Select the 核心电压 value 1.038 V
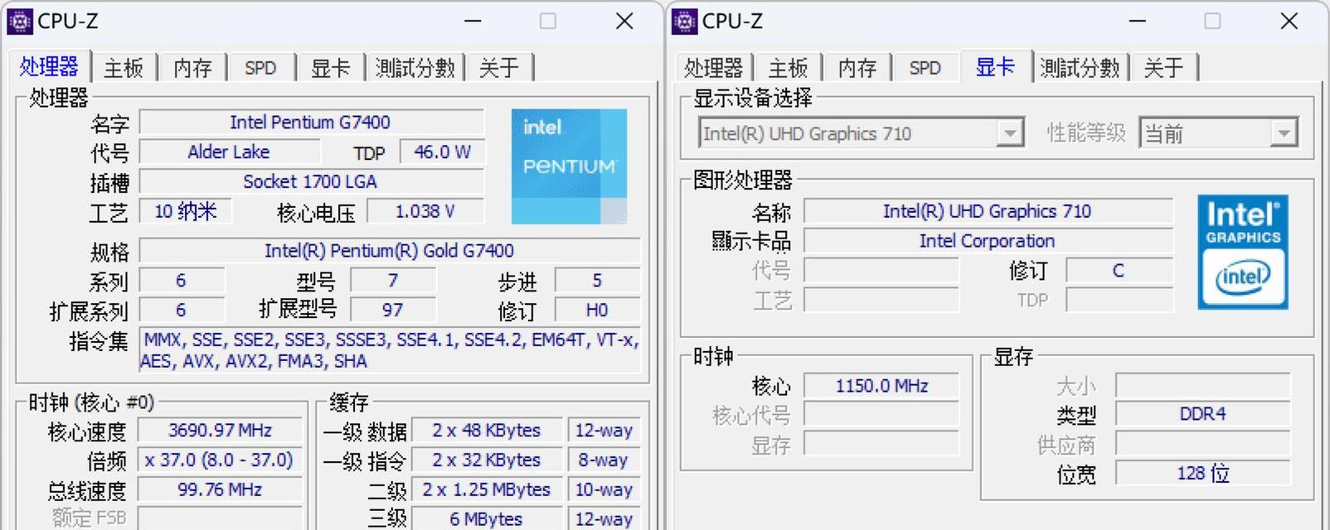Viewport: 1330px width, 530px height. click(425, 212)
